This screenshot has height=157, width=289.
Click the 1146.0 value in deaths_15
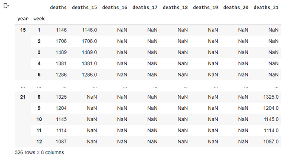[x=89, y=30]
